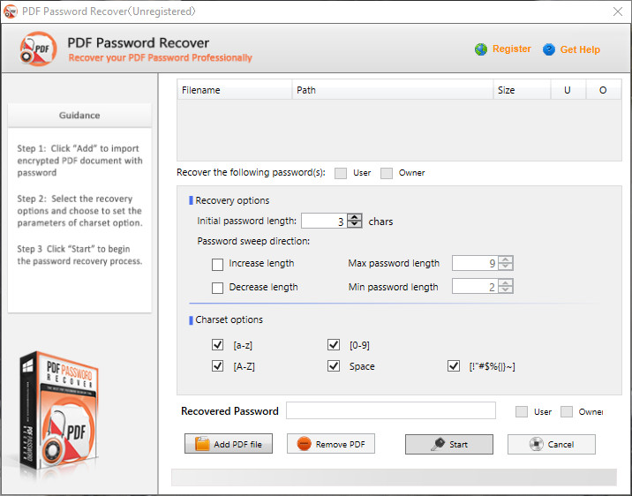632x496 pixels.
Task: Start the password recovery
Action: click(x=449, y=444)
